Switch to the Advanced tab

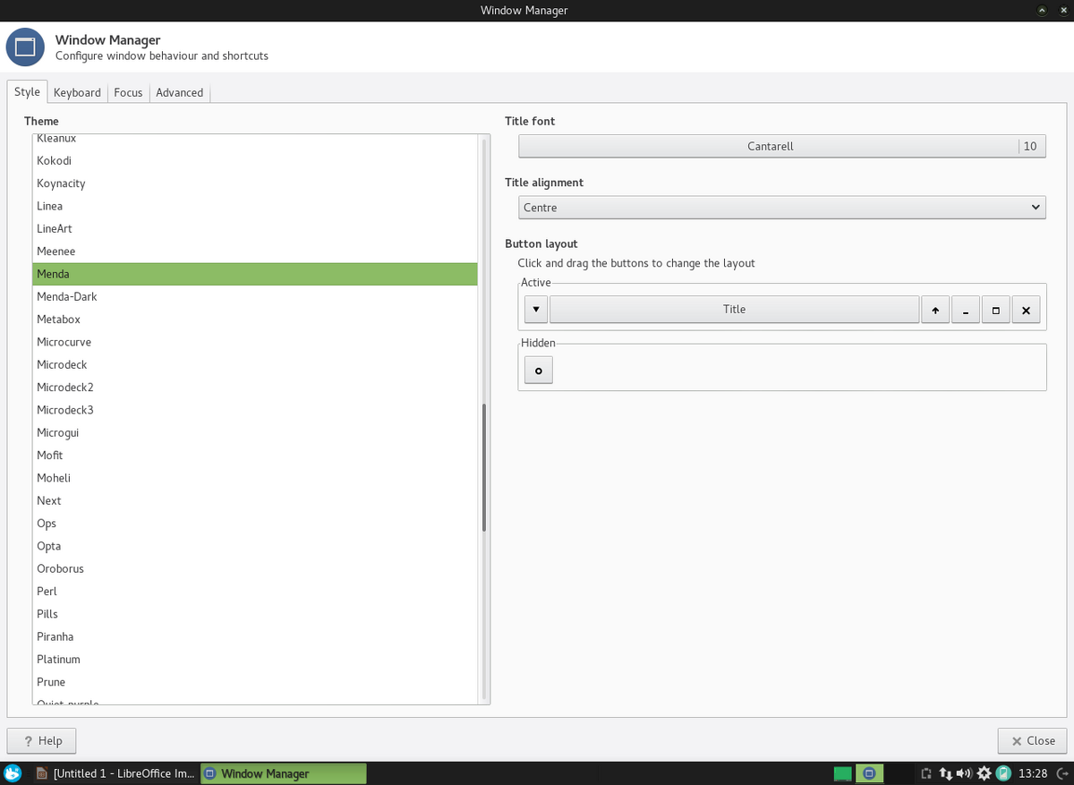[x=179, y=92]
